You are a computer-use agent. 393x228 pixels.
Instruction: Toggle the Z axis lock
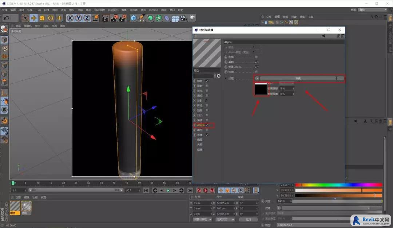coord(87,18)
